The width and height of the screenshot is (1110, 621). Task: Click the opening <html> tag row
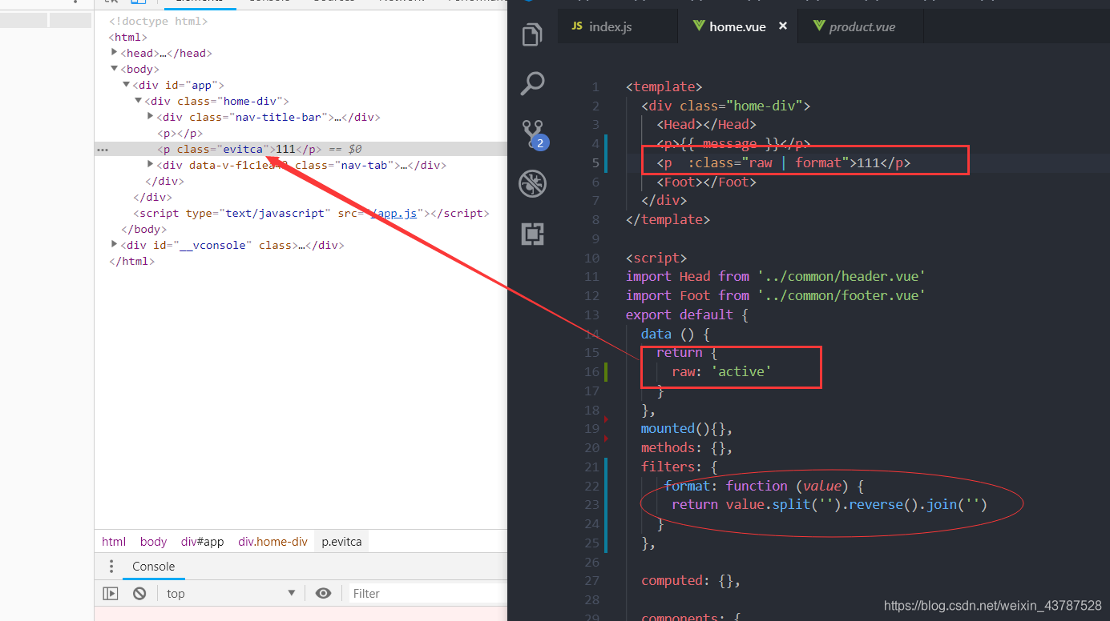(x=128, y=37)
